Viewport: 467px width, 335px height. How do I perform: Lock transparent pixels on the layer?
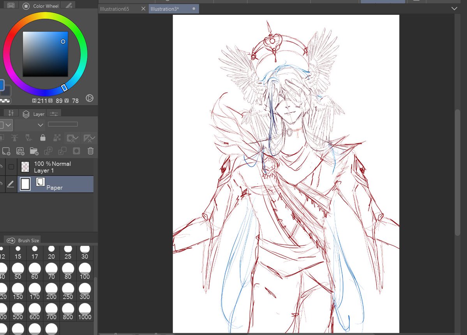pyautogui.click(x=57, y=138)
